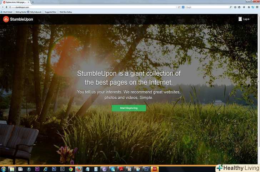Click the StumbleUpon logo icon in the header
The height and width of the screenshot is (172, 260).
[x=6, y=19]
